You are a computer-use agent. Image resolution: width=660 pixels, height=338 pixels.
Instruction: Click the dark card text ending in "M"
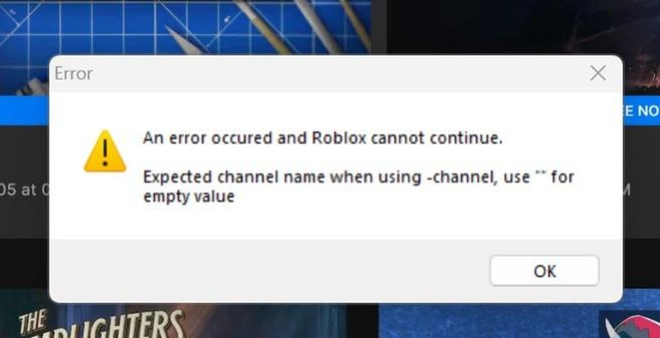[625, 190]
